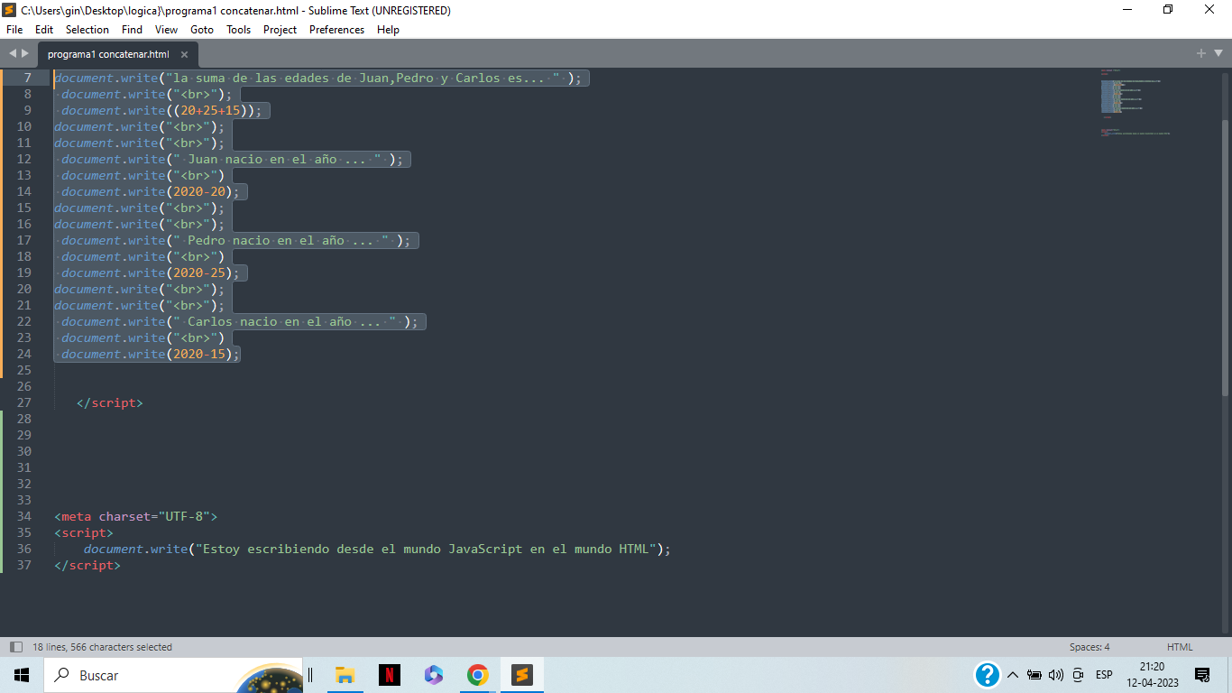
Task: Click "18 lines, 566 characters selected" status text
Action: click(x=102, y=647)
